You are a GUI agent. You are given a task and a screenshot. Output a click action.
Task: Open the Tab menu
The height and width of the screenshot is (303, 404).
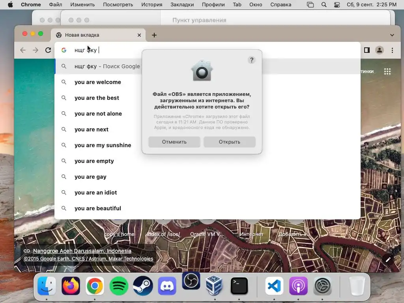(237, 5)
